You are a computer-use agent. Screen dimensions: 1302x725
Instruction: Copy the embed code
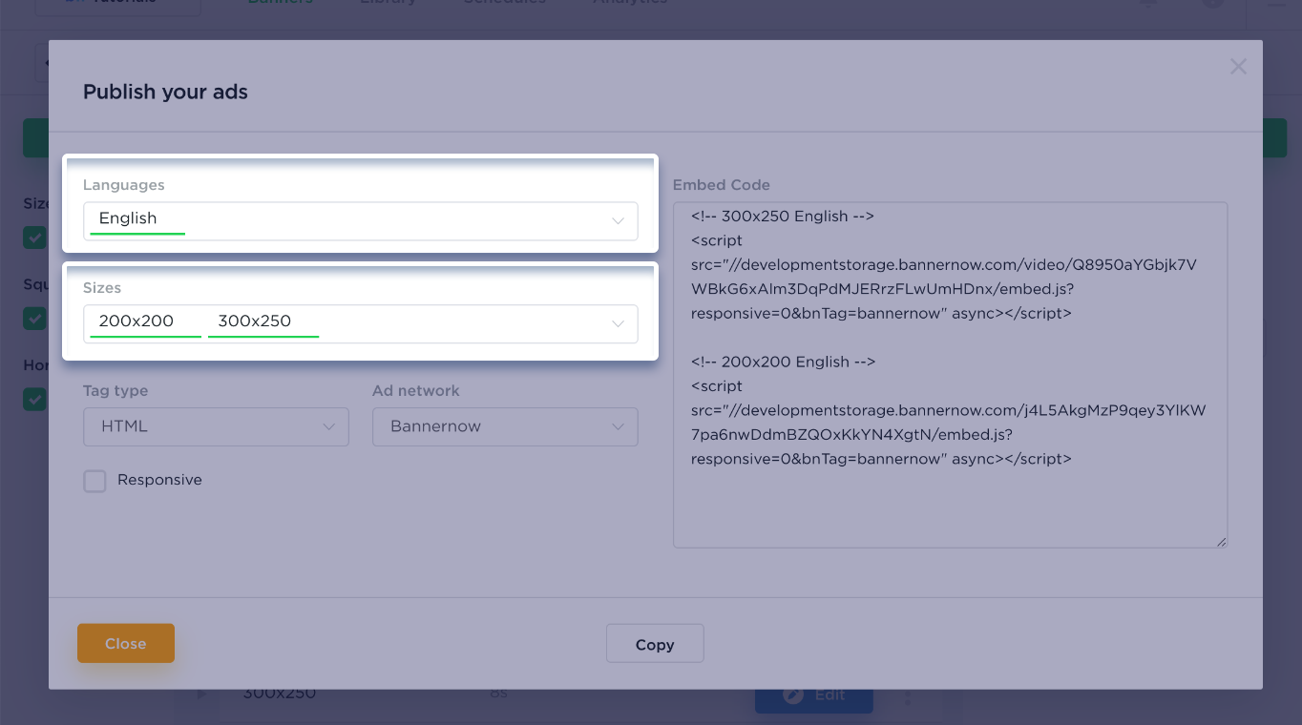tap(655, 644)
